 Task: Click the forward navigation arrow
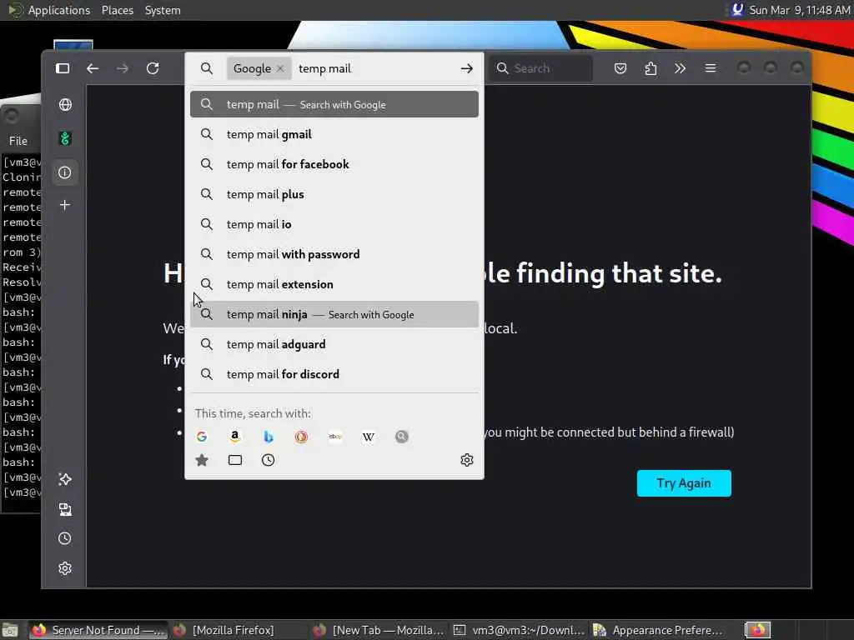pos(123,68)
